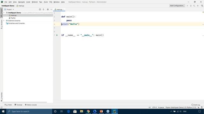Screen dimensions: 204x114
Task: Open Google Chrome from taskbar
Action: pos(88,111)
